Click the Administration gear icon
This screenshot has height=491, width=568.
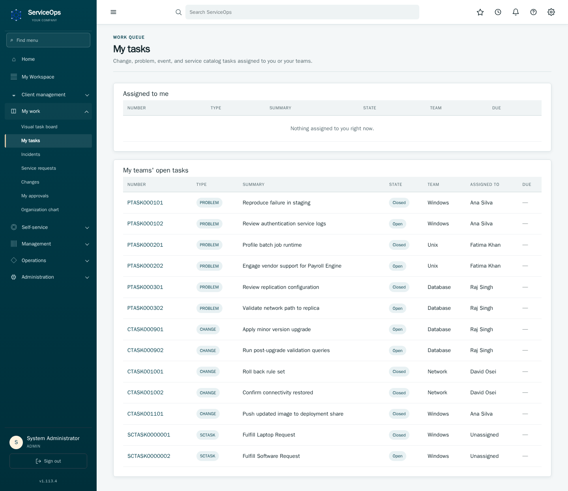pos(14,277)
